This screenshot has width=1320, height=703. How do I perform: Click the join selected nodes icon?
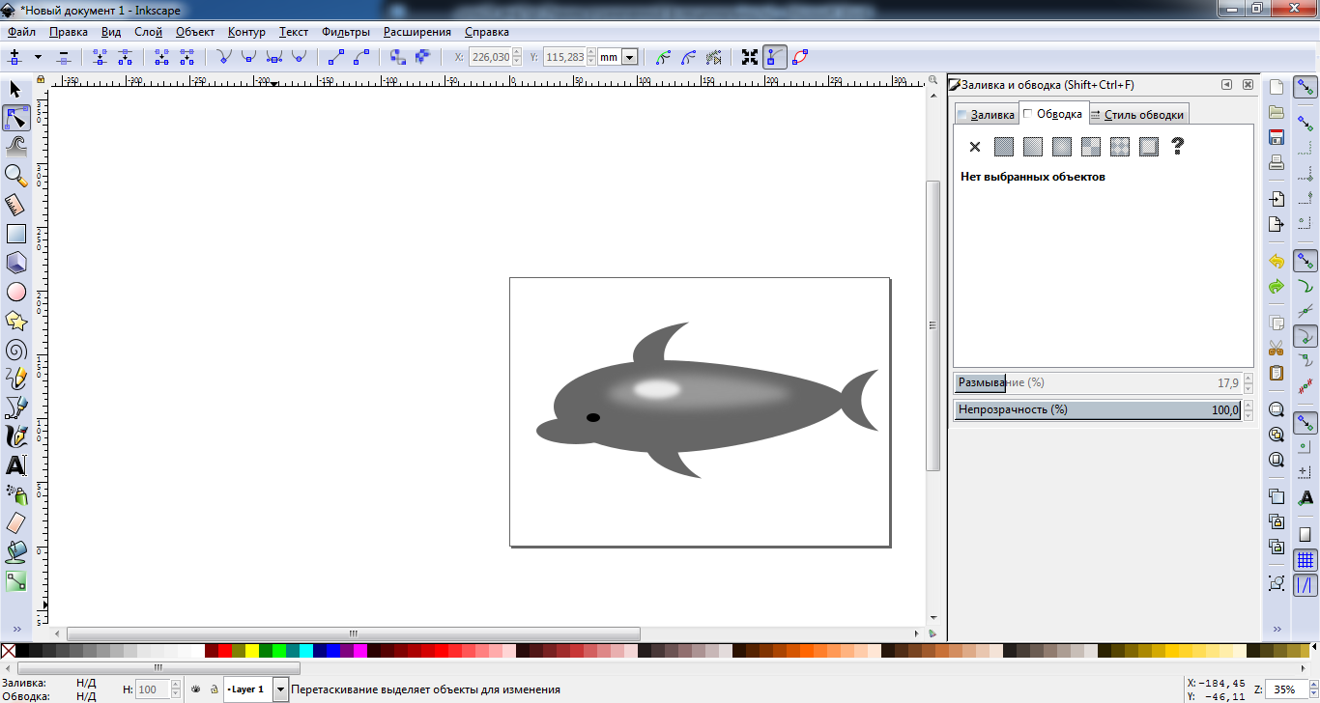click(99, 57)
